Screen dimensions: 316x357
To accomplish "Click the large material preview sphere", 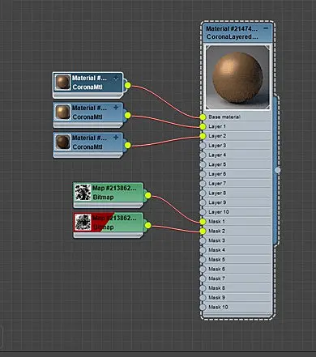I will point(237,78).
